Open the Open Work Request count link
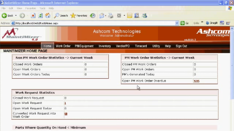234x131 pixels. coord(65,103)
